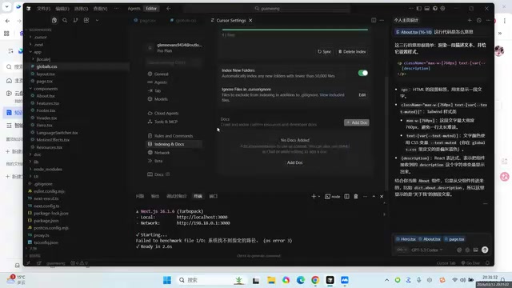Open the Extensions grid icon

(86, 20)
